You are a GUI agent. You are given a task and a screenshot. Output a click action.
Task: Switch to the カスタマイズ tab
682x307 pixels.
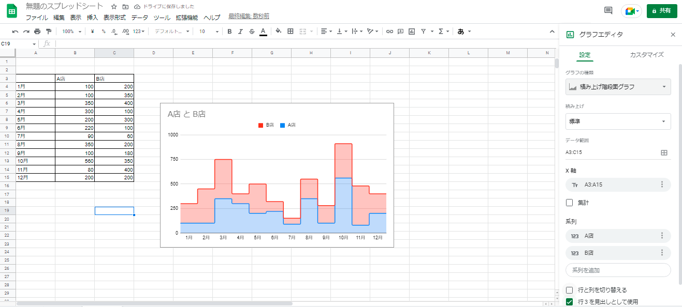646,55
